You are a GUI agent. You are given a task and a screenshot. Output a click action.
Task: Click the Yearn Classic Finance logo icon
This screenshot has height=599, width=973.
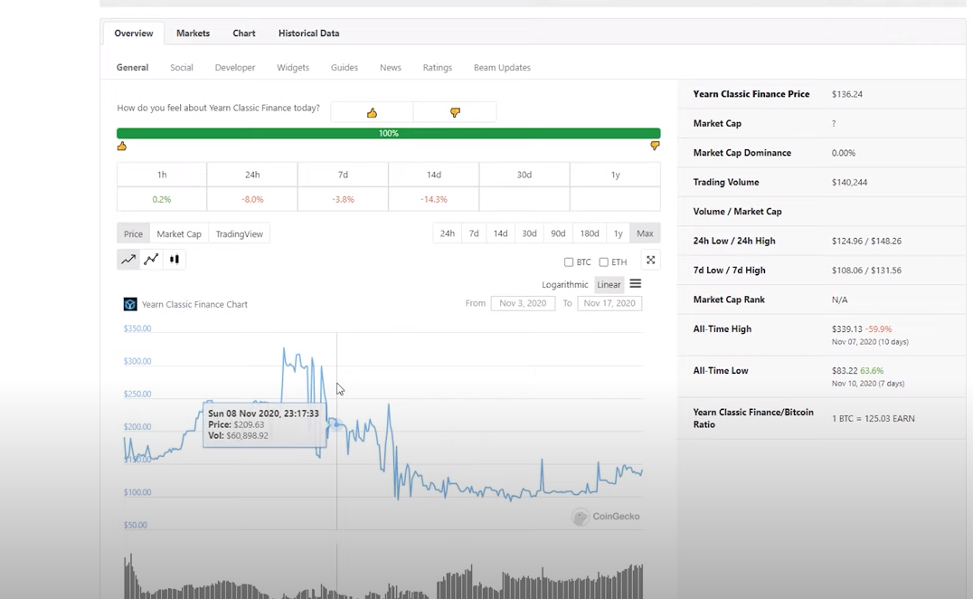(x=130, y=304)
